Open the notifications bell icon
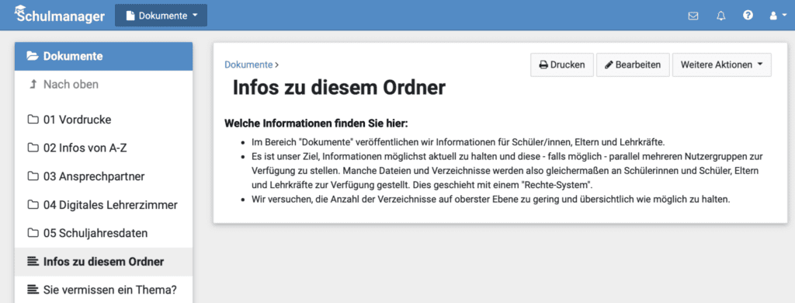Viewport: 795px width, 303px height. [721, 16]
